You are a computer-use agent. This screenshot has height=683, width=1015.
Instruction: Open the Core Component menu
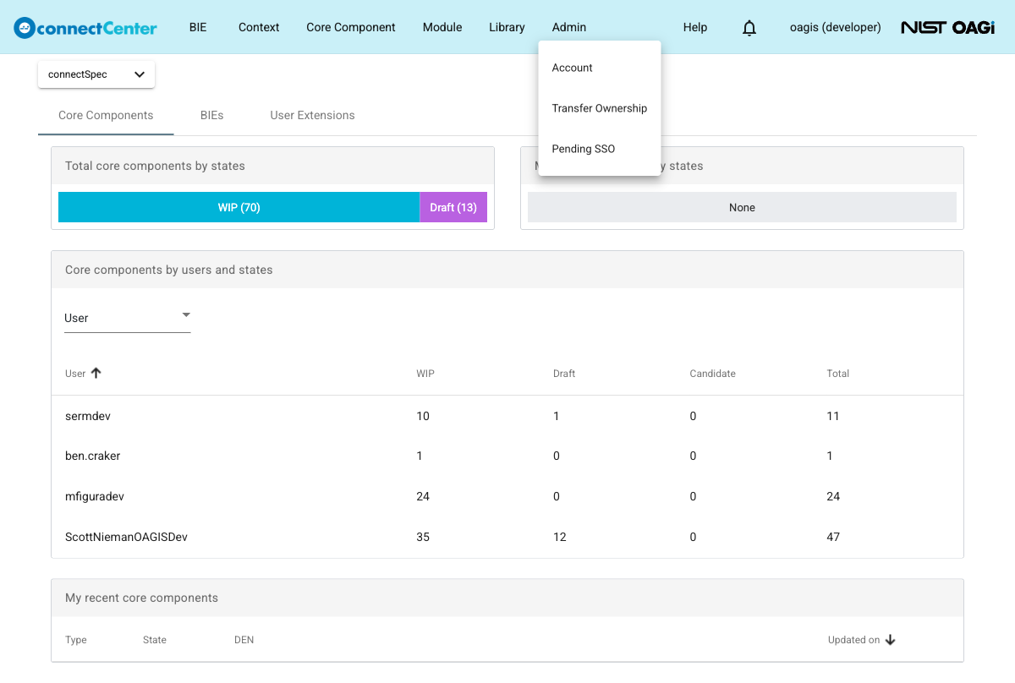(351, 27)
